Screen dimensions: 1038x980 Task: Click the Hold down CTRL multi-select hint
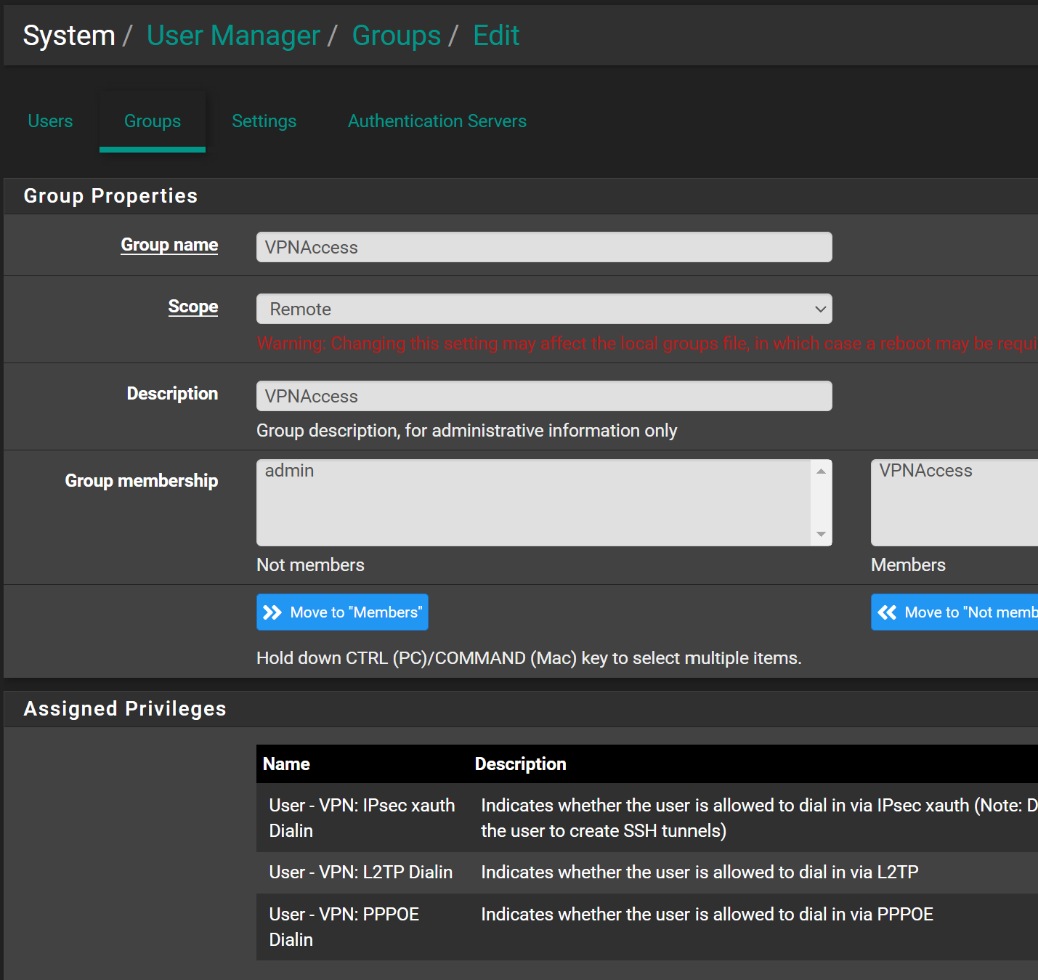[529, 658]
